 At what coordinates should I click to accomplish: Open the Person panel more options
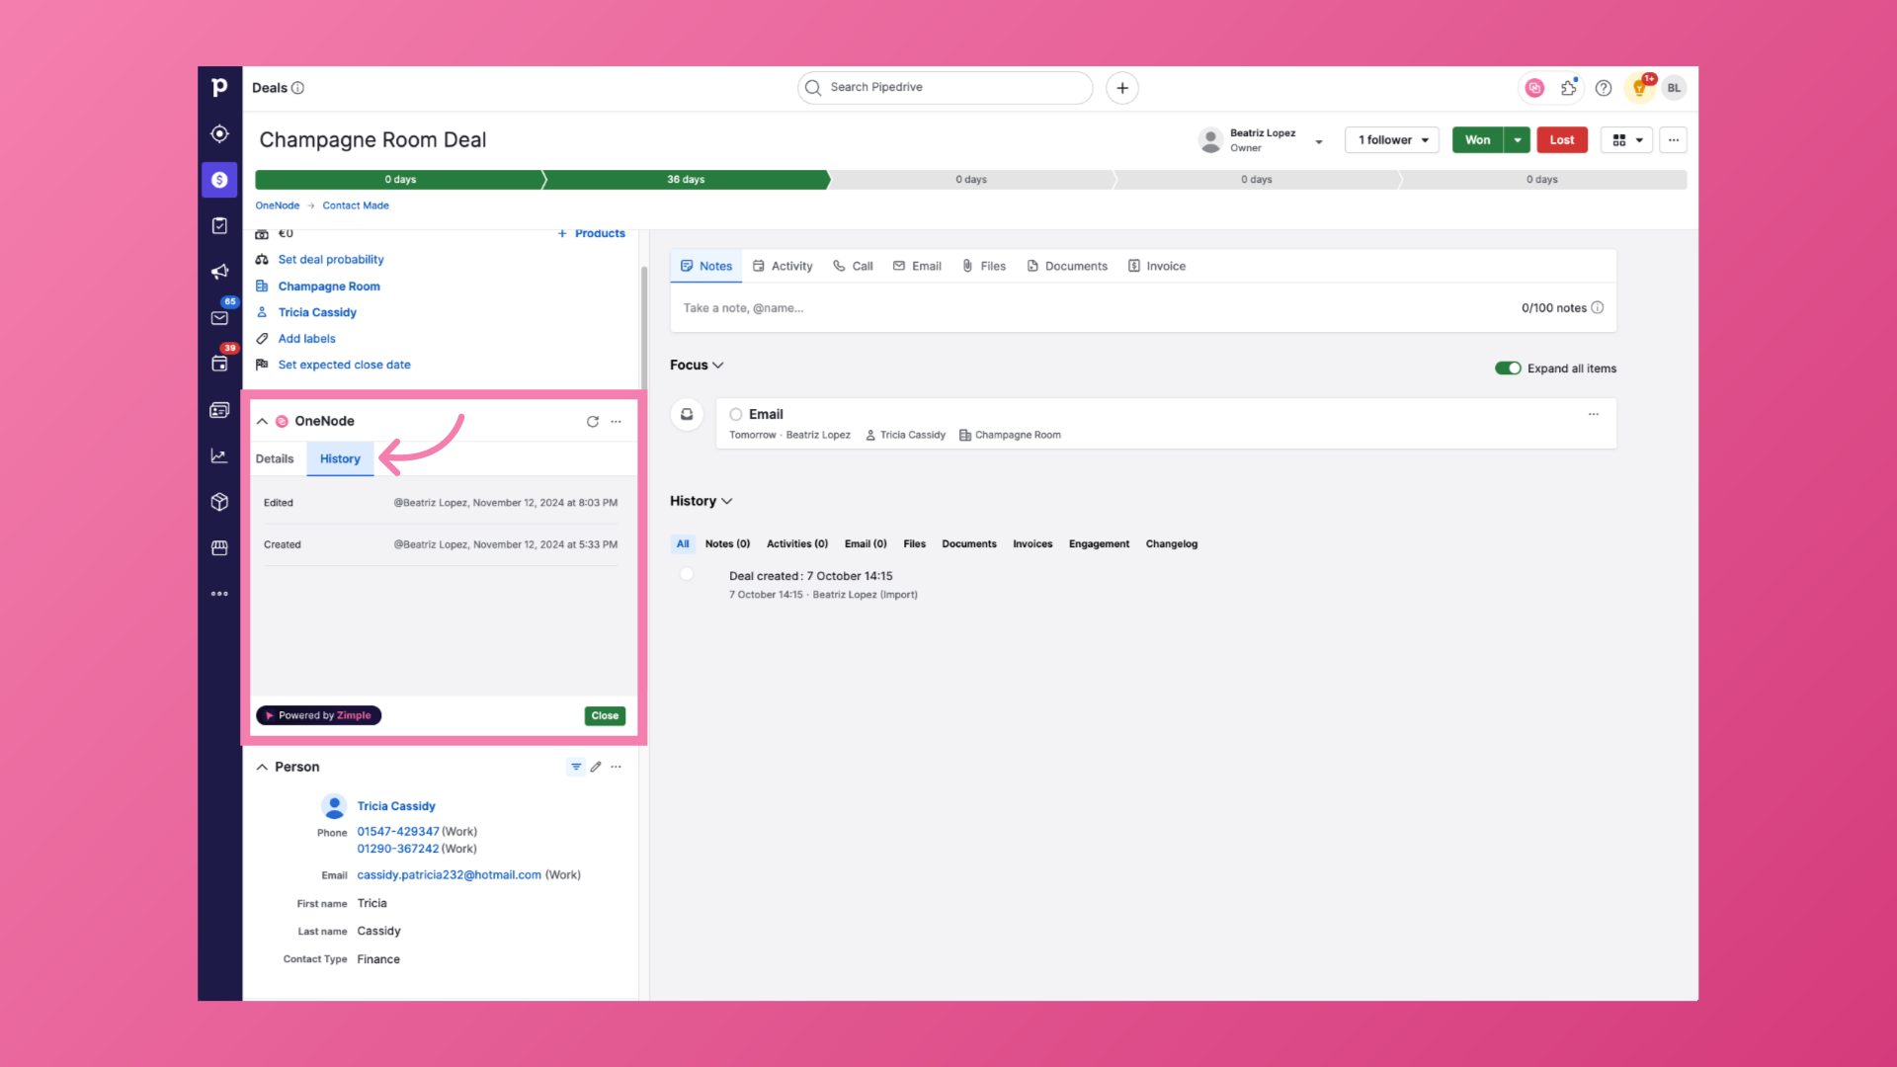[x=617, y=767]
